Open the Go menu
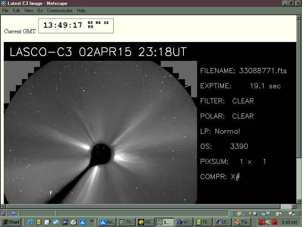 coord(40,11)
